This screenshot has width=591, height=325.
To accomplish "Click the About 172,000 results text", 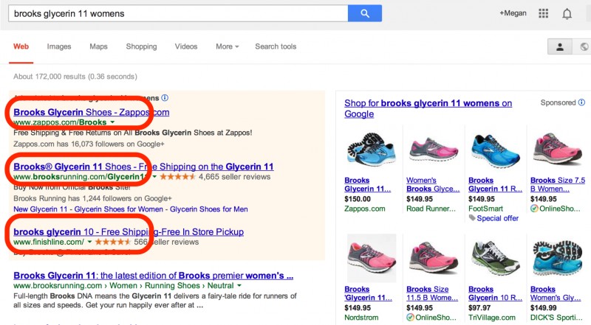I will [x=75, y=77].
